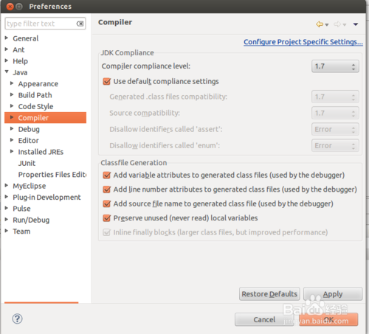Image resolution: width=369 pixels, height=334 pixels.
Task: Open the view menu triangle at top right
Action: point(356,24)
